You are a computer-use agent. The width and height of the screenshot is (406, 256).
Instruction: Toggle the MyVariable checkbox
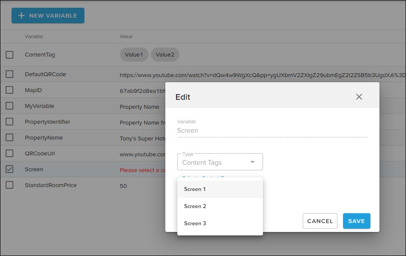pyautogui.click(x=9, y=106)
